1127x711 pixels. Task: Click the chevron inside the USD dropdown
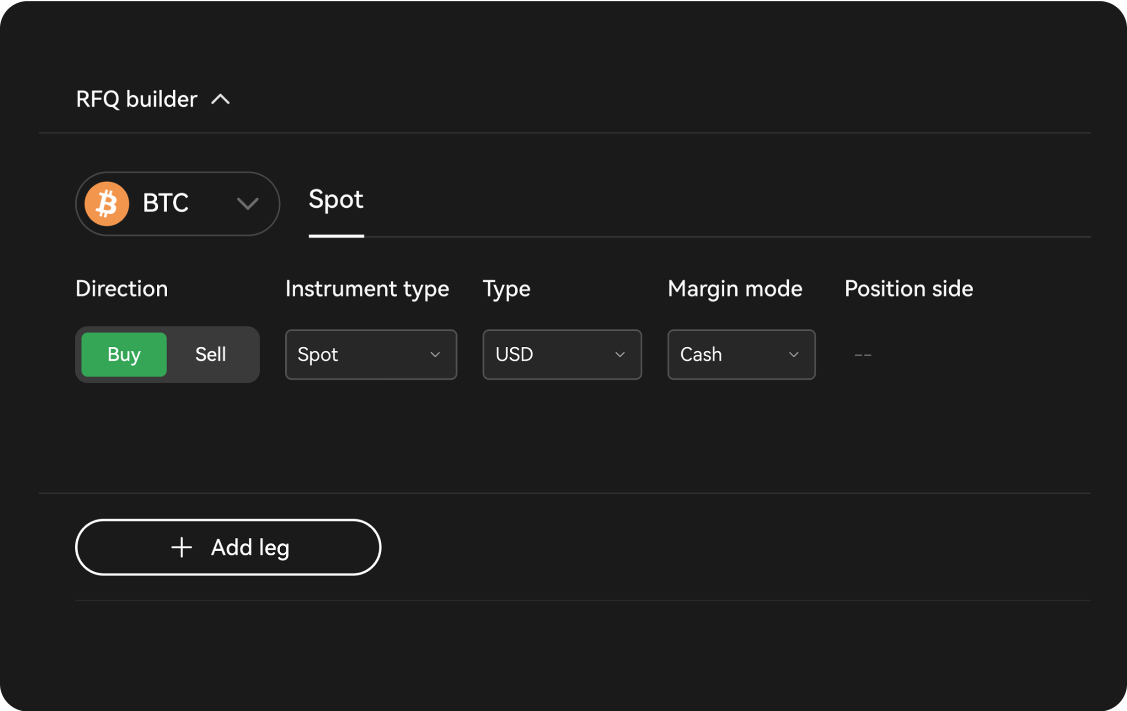(x=620, y=355)
